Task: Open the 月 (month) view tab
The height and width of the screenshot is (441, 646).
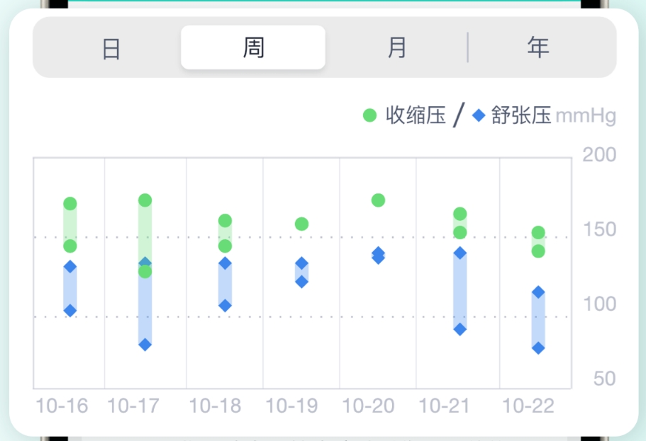Action: pos(396,48)
